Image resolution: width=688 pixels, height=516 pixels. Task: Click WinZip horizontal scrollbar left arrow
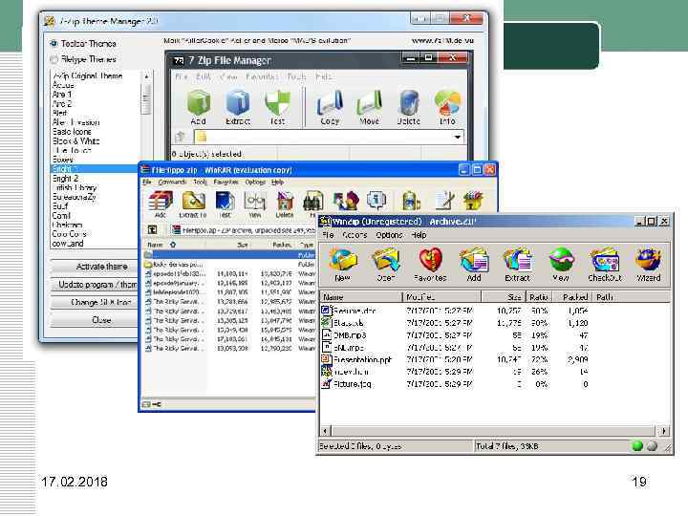click(325, 431)
